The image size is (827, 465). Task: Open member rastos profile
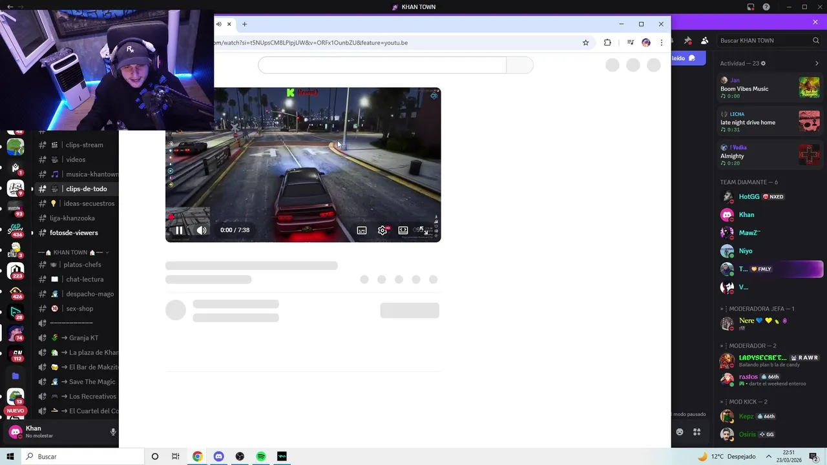tap(770, 379)
